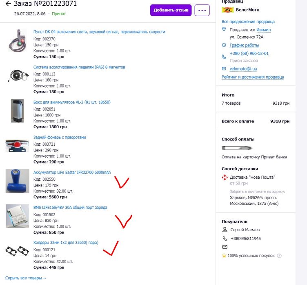Click the 'Измаил' city link
Screen dimensions: 307x285
coord(263,30)
